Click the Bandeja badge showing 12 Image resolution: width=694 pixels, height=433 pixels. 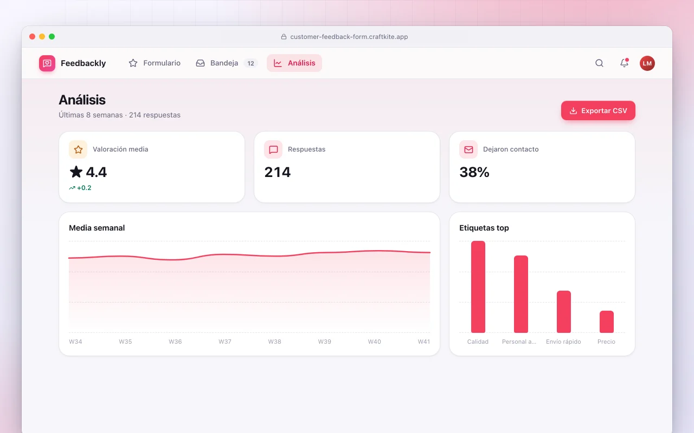coord(250,63)
